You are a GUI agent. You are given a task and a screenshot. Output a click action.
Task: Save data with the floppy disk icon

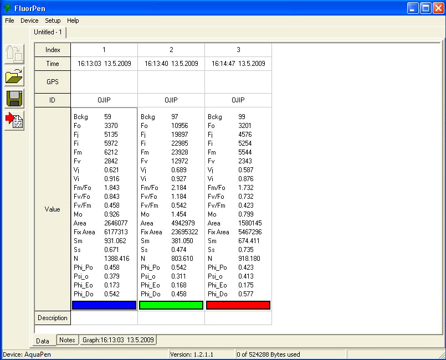[14, 99]
